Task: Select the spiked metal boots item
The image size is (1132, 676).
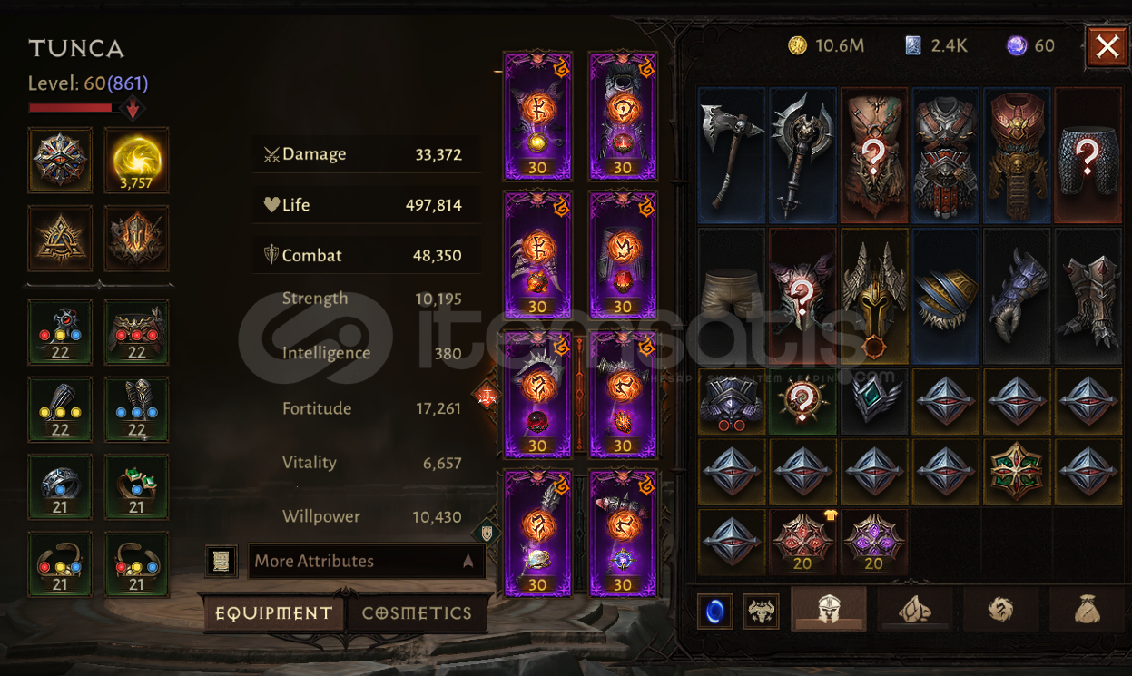Action: click(x=1088, y=295)
